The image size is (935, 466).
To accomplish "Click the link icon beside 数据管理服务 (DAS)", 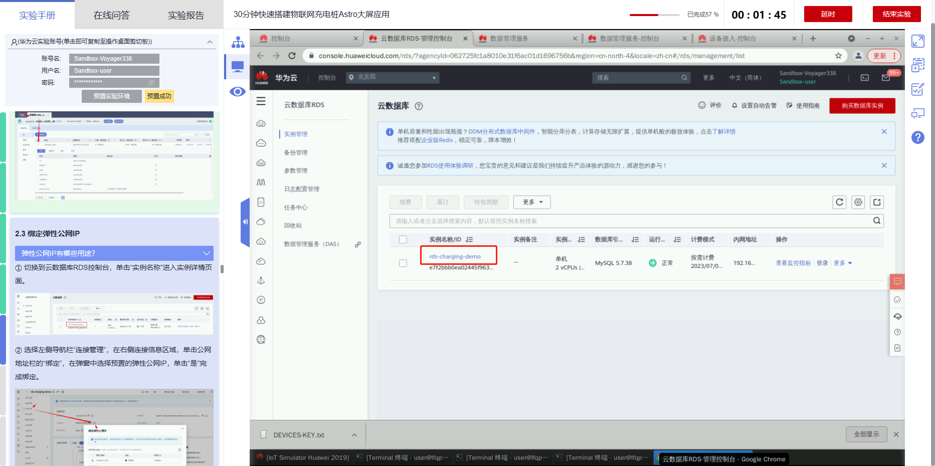I will [358, 244].
